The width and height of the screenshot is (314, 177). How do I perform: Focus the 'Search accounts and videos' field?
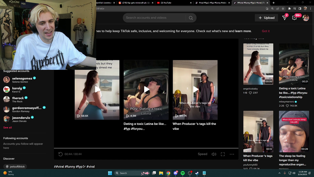(155, 18)
